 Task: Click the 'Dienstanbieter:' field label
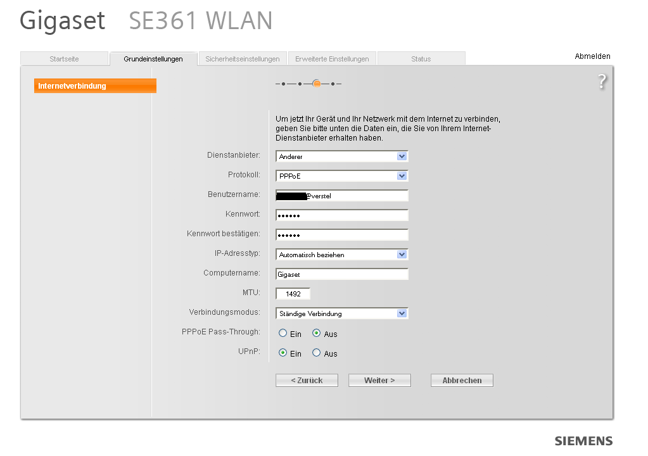tap(234, 155)
